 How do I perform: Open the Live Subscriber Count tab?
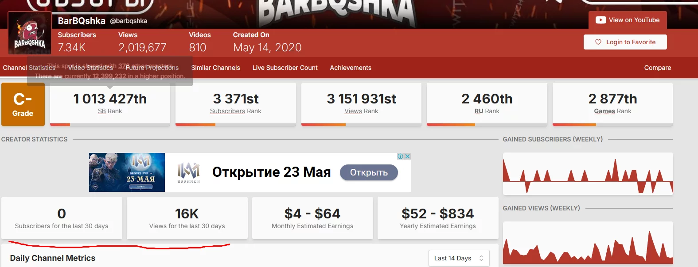[285, 68]
